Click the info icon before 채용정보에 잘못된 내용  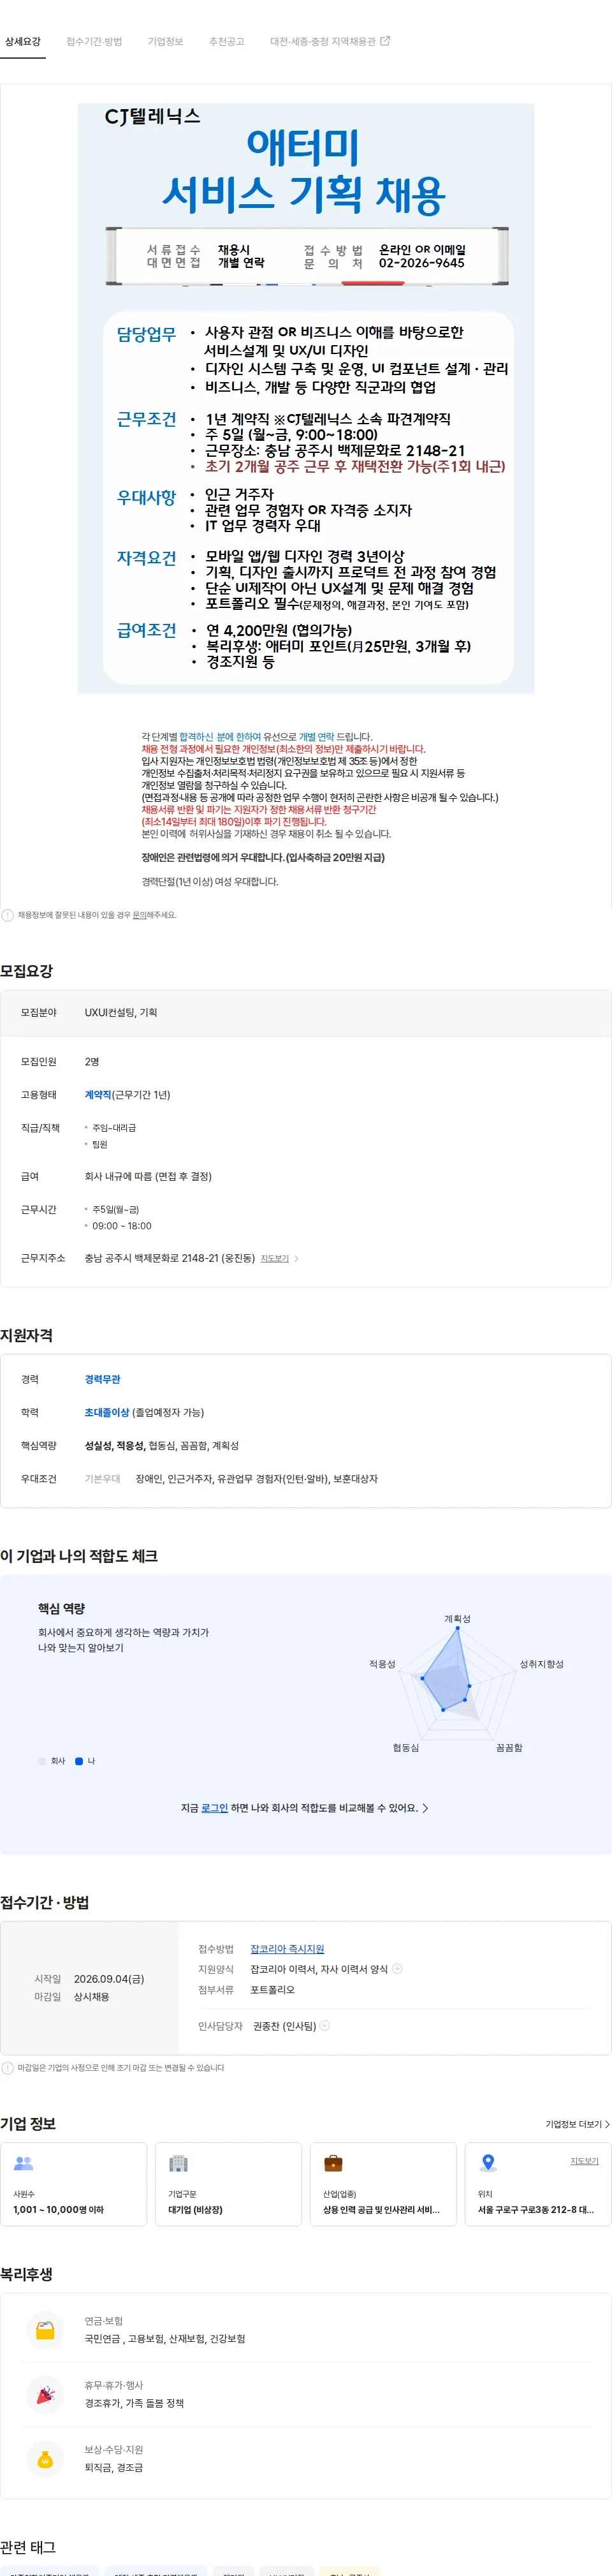pos(8,915)
